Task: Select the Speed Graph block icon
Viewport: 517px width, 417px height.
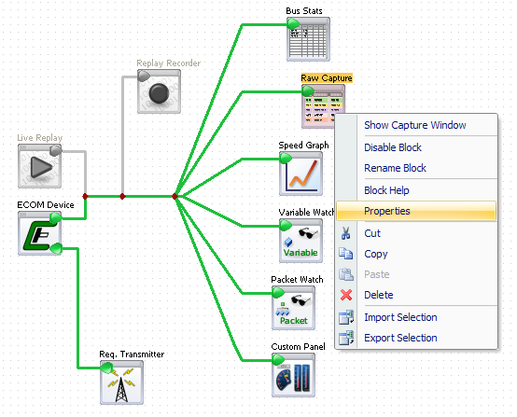Action: 300,174
